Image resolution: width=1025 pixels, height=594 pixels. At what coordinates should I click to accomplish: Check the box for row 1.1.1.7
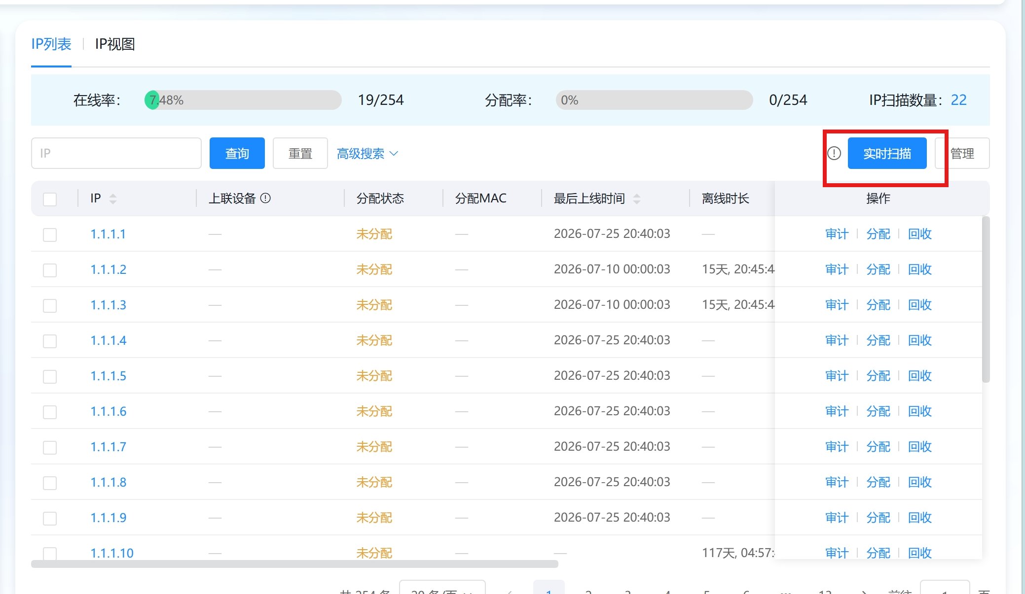[50, 448]
